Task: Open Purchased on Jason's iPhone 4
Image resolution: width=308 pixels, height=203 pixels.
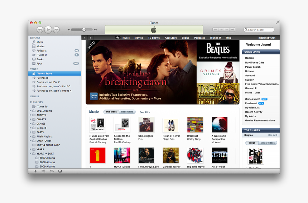Action: pyautogui.click(x=54, y=91)
